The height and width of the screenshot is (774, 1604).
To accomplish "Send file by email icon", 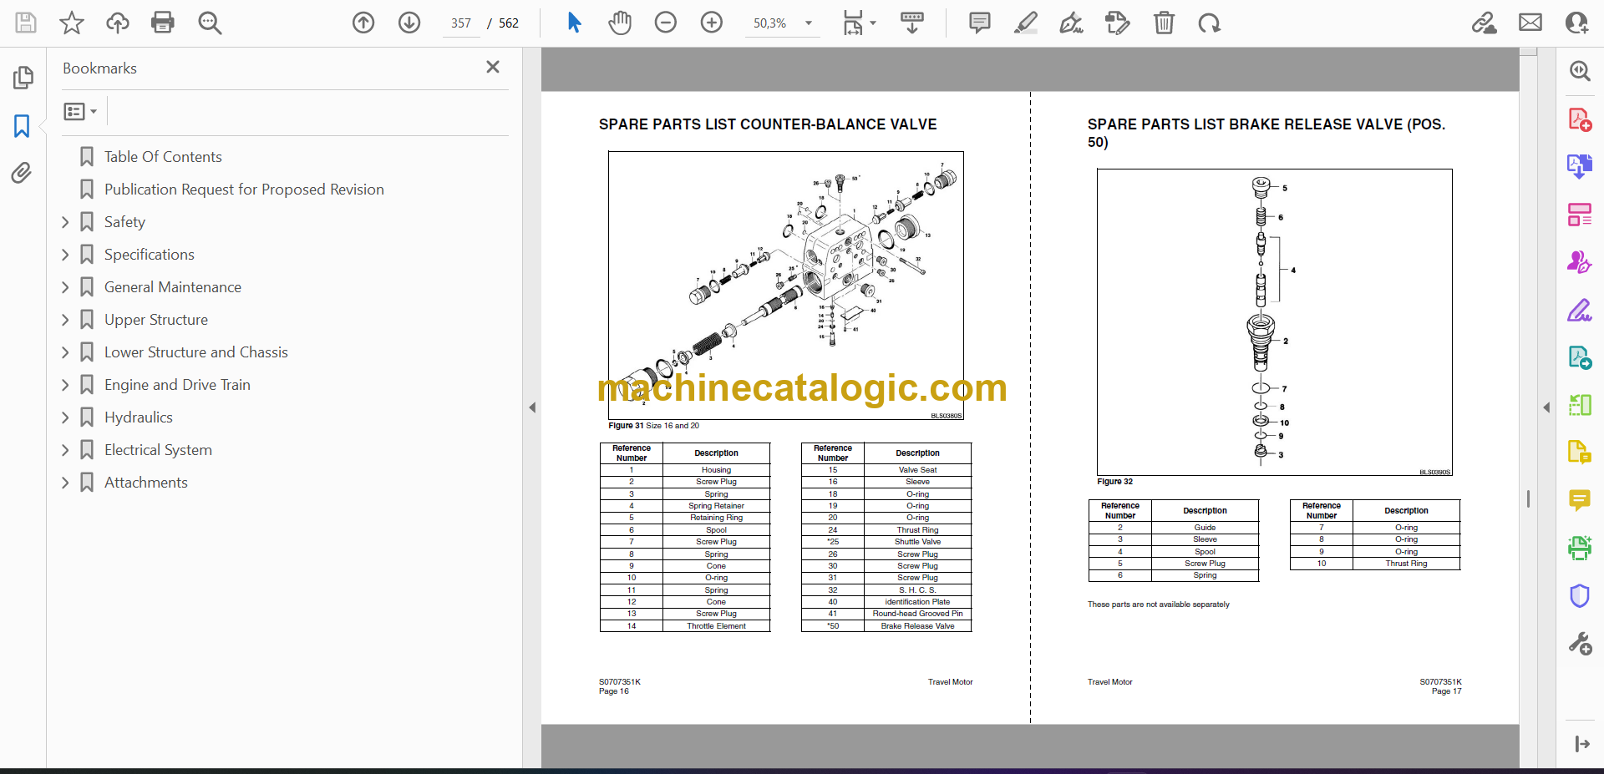I will [x=1530, y=23].
